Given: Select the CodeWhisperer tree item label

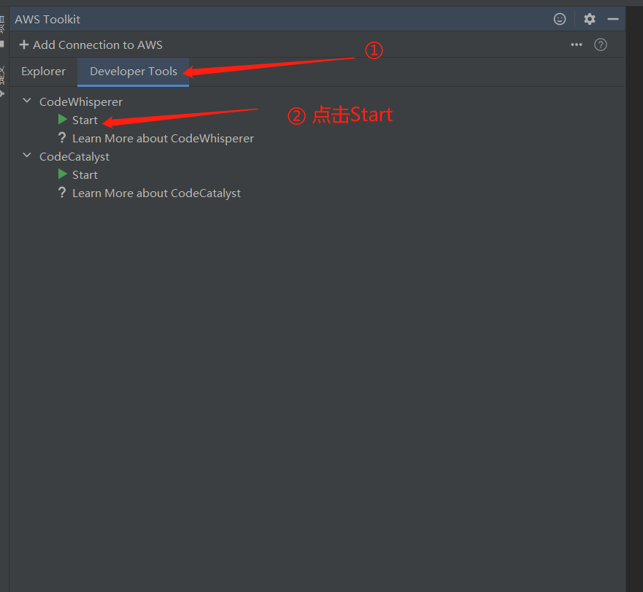Looking at the screenshot, I should tap(81, 101).
